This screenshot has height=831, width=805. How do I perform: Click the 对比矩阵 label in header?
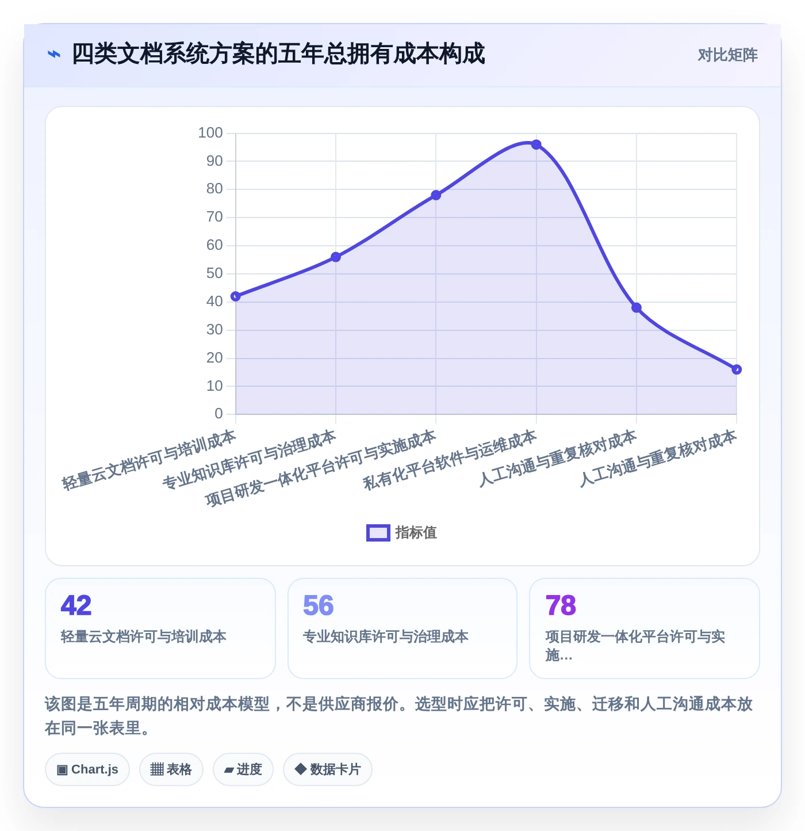727,55
